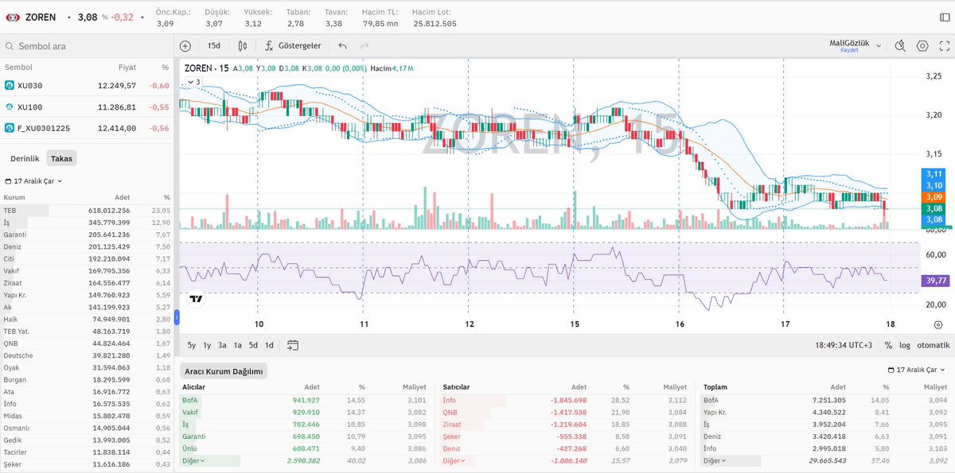
Task: Select the XU030 watchlist row
Action: pos(87,85)
